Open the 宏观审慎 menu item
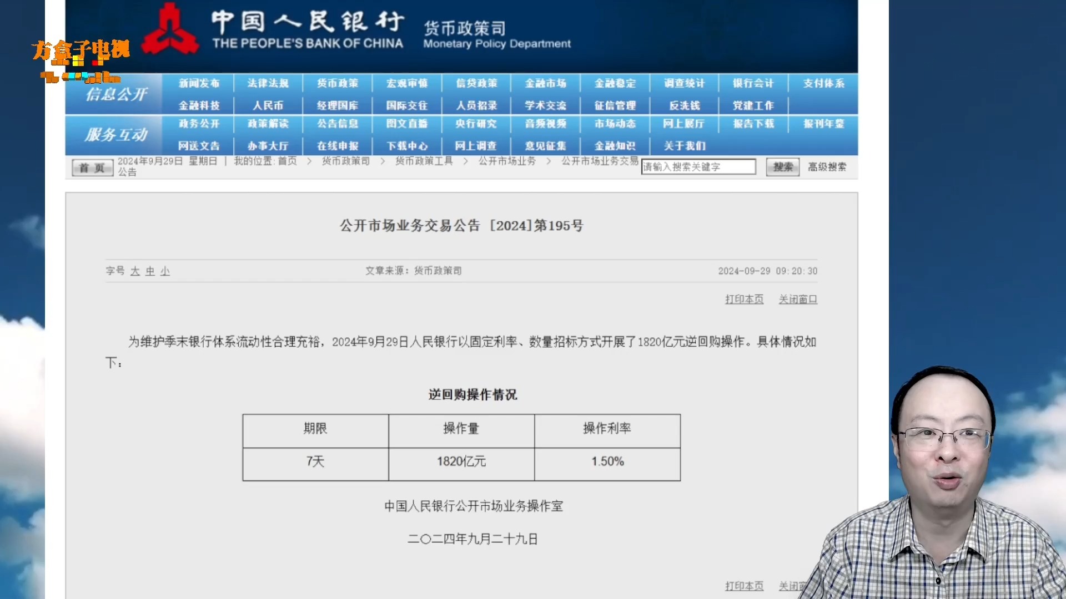Viewport: 1066px width, 599px height. pos(407,83)
